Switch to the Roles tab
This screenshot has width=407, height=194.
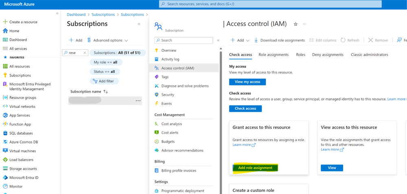coord(301,55)
